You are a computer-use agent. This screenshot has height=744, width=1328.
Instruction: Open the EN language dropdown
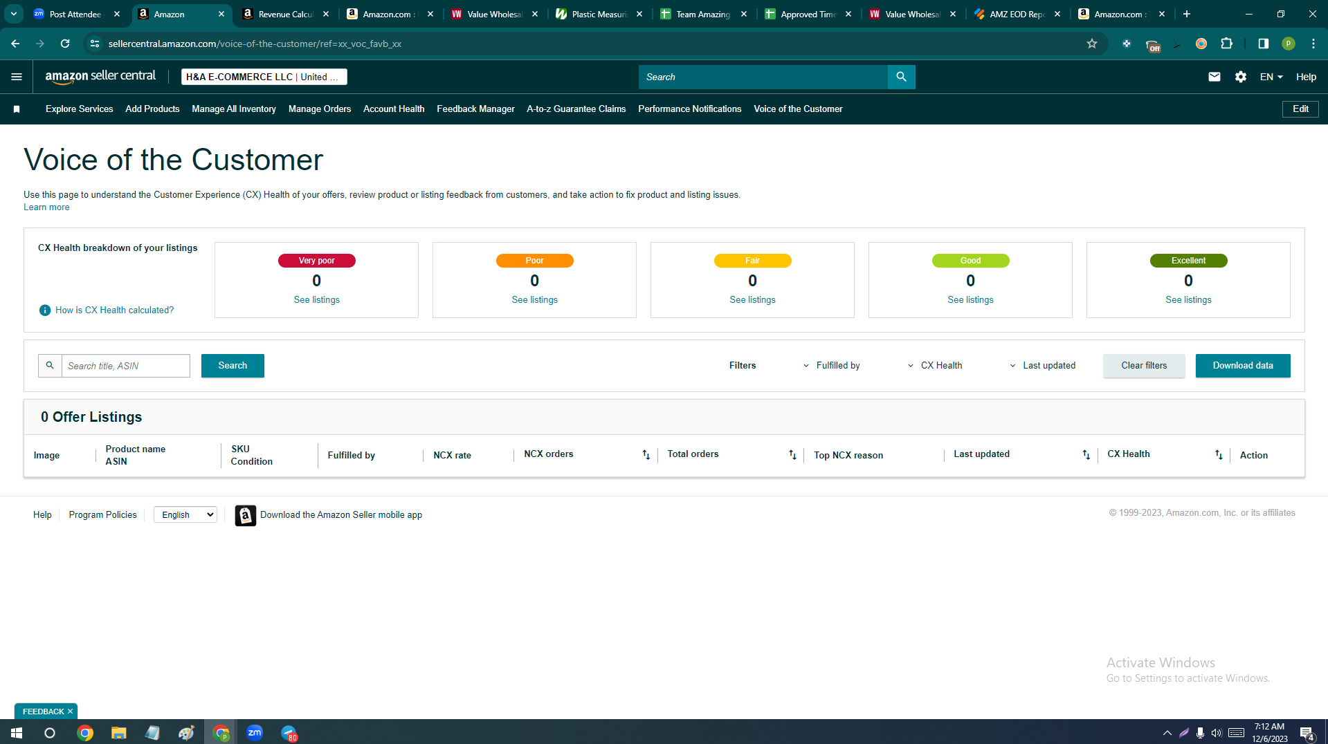(x=1271, y=77)
